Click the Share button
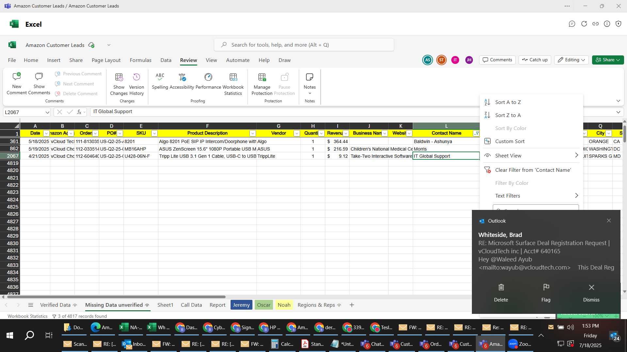627x352 pixels. (608, 60)
